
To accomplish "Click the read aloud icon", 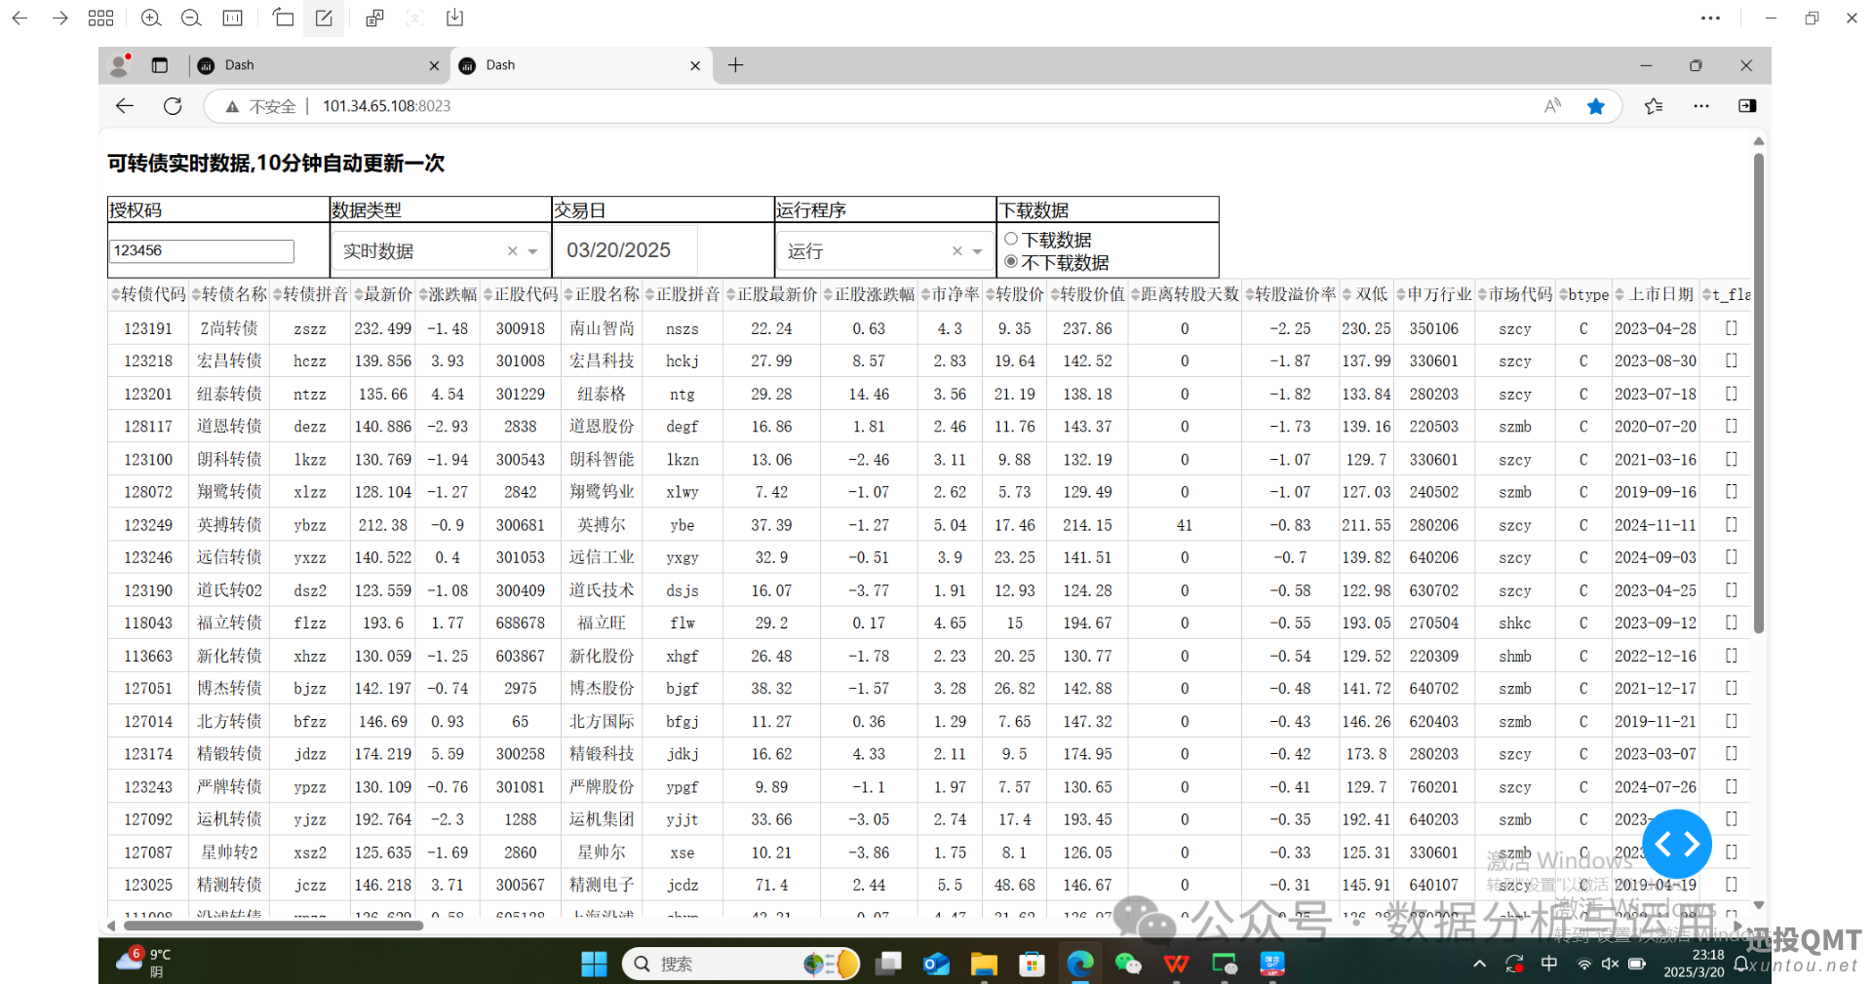I will pos(1553,106).
